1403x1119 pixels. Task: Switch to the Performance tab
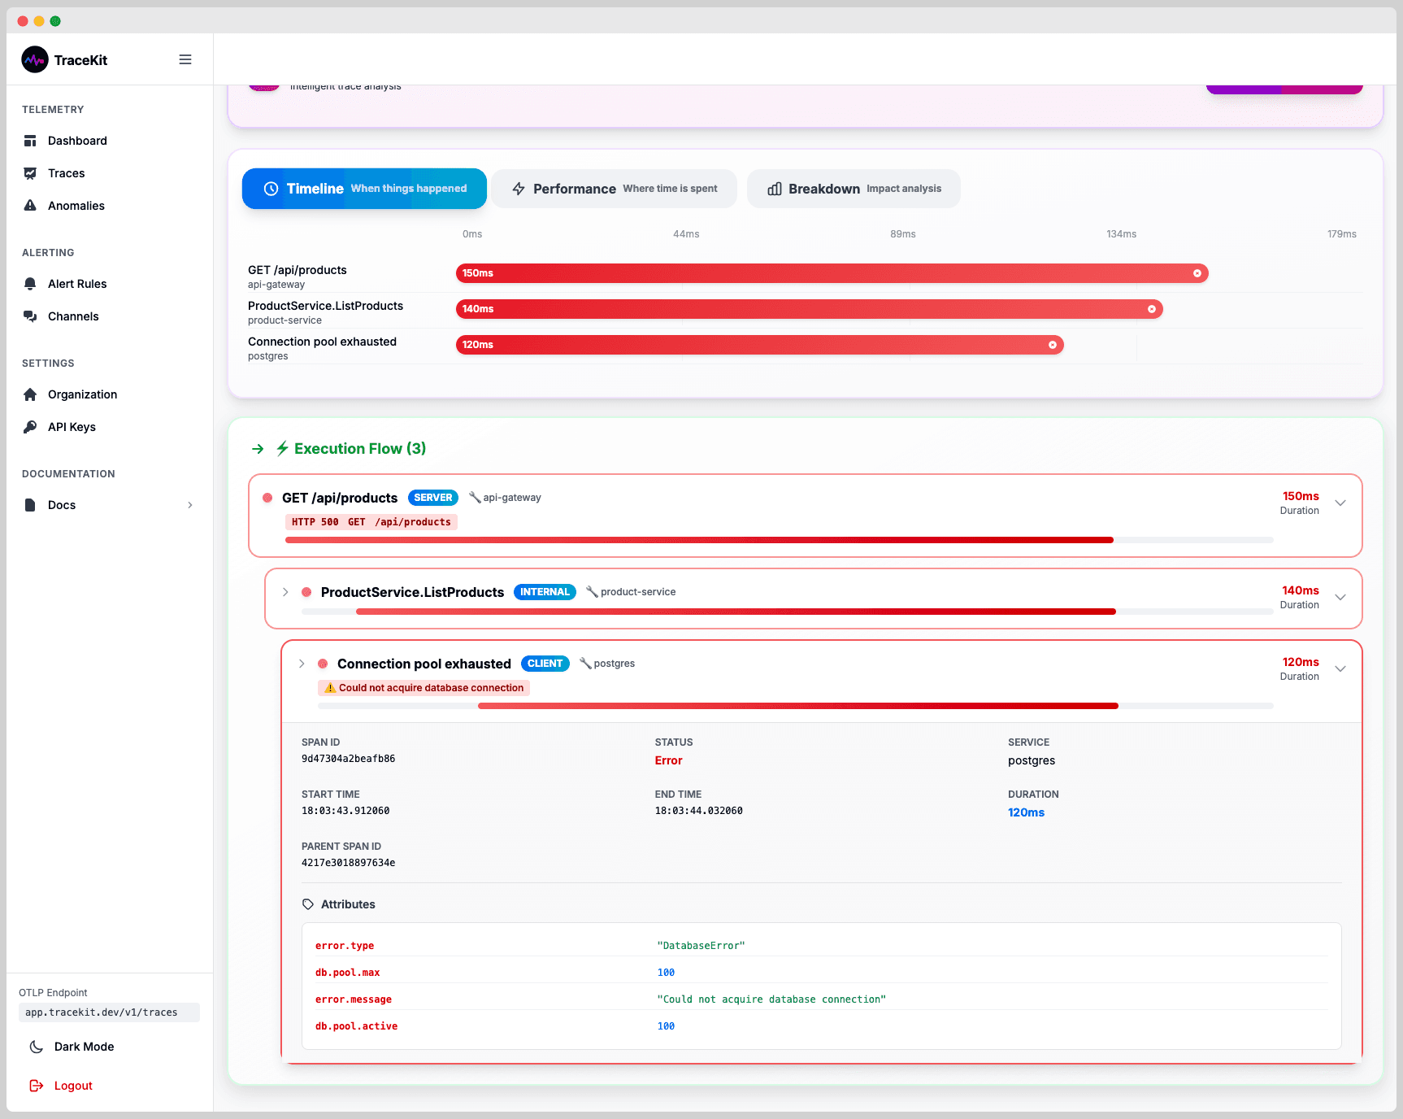pyautogui.click(x=614, y=189)
